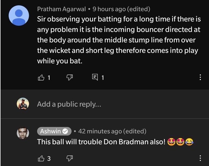Click the laughing-crying emoji in Ashwin's reply
The image size is (209, 166).
point(189,142)
